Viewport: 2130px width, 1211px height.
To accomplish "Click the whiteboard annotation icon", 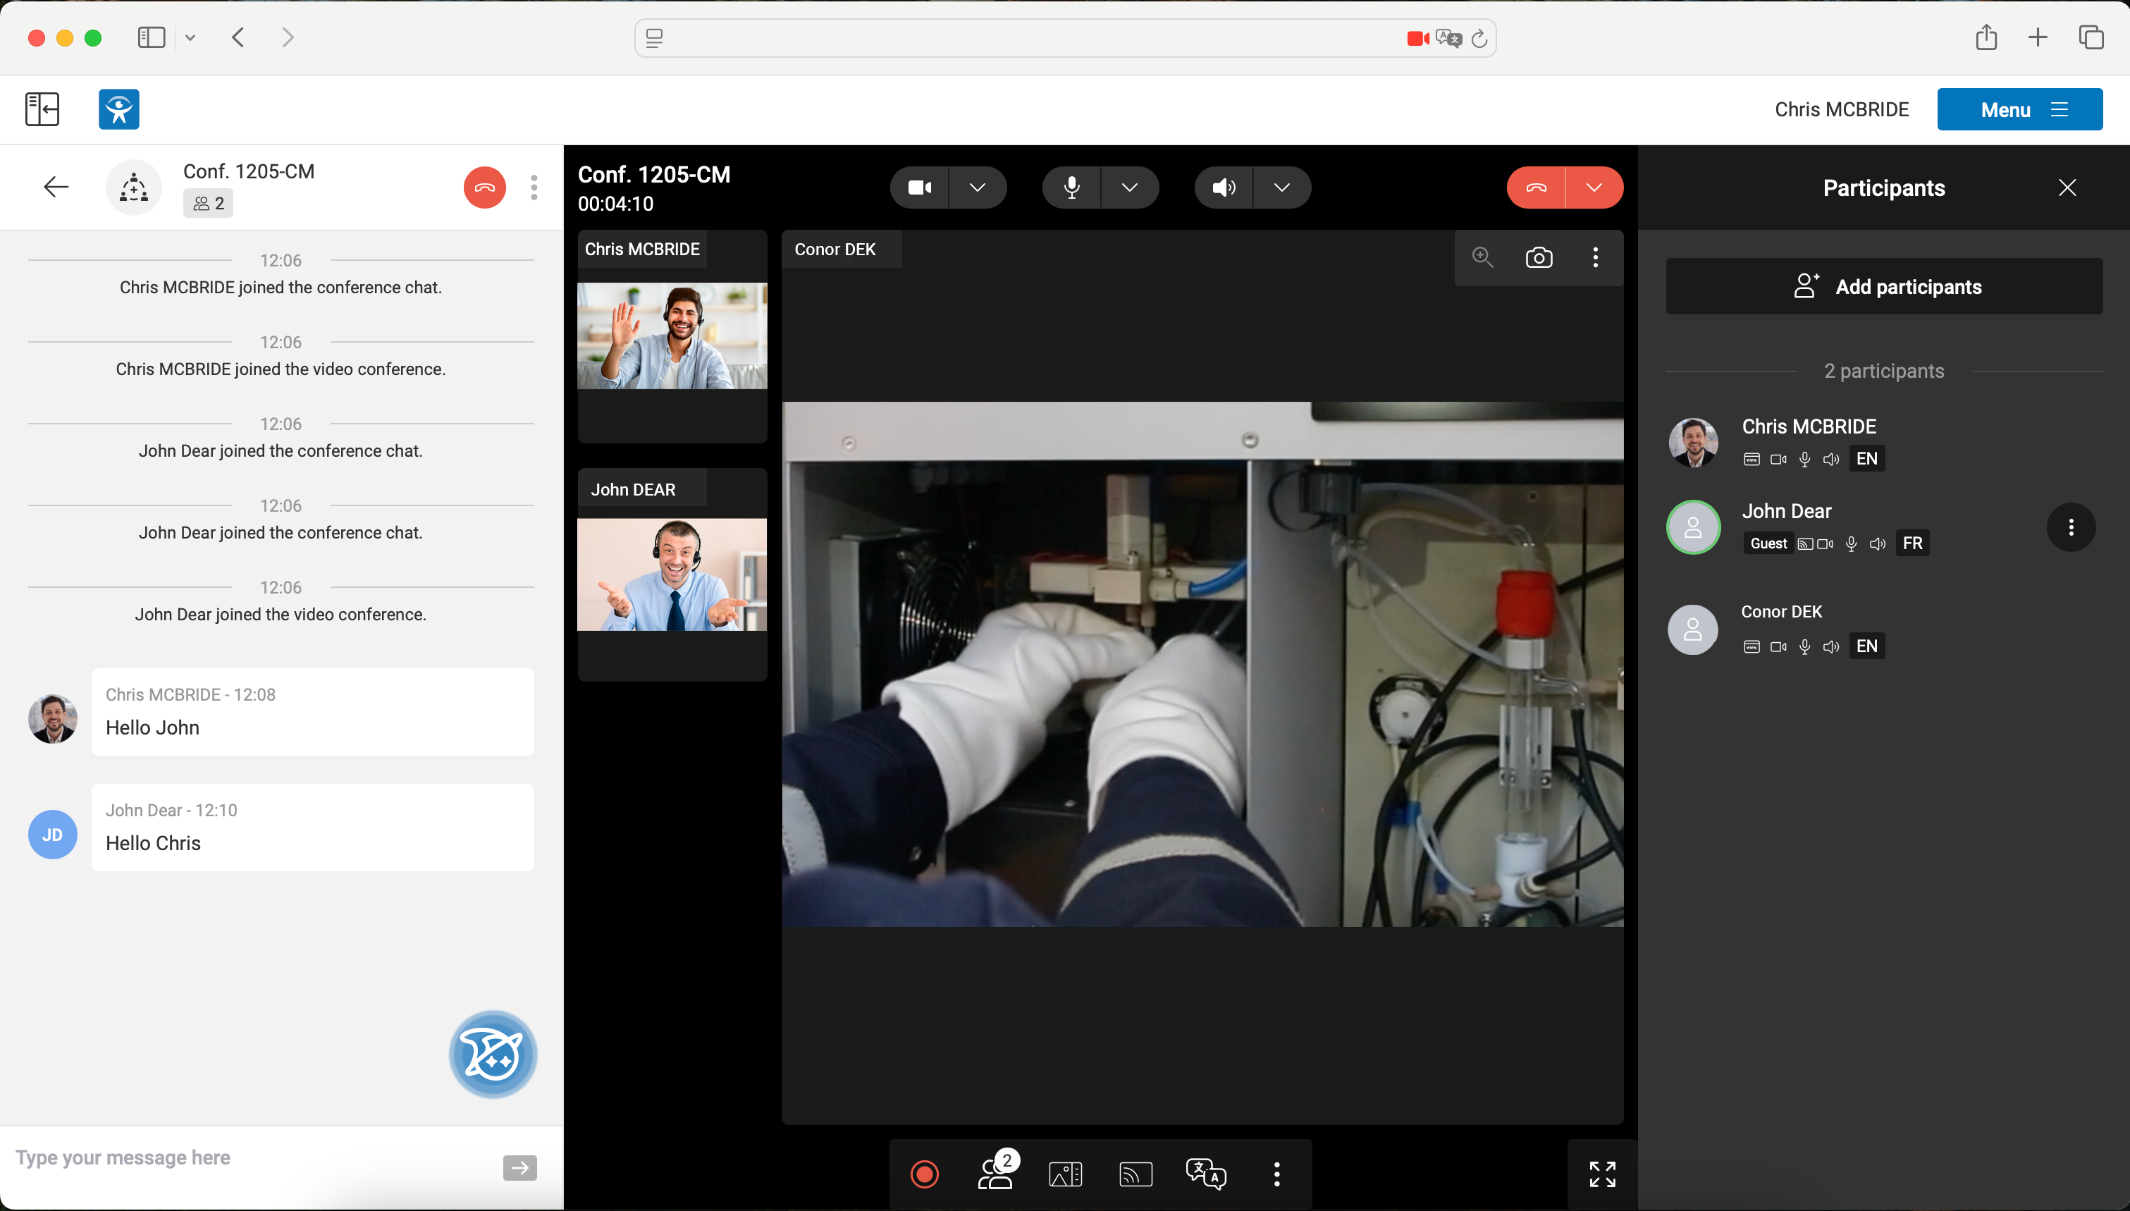I will [x=1065, y=1174].
